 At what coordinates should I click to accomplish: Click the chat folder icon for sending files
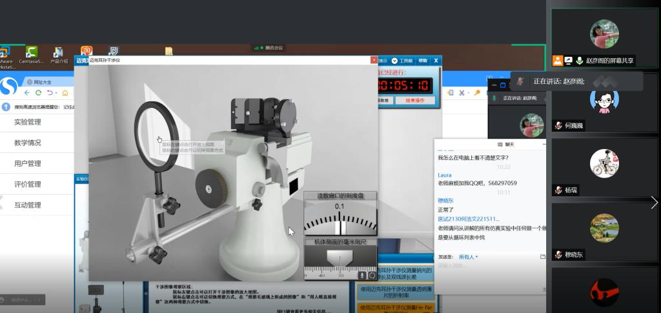pyautogui.click(x=542, y=256)
